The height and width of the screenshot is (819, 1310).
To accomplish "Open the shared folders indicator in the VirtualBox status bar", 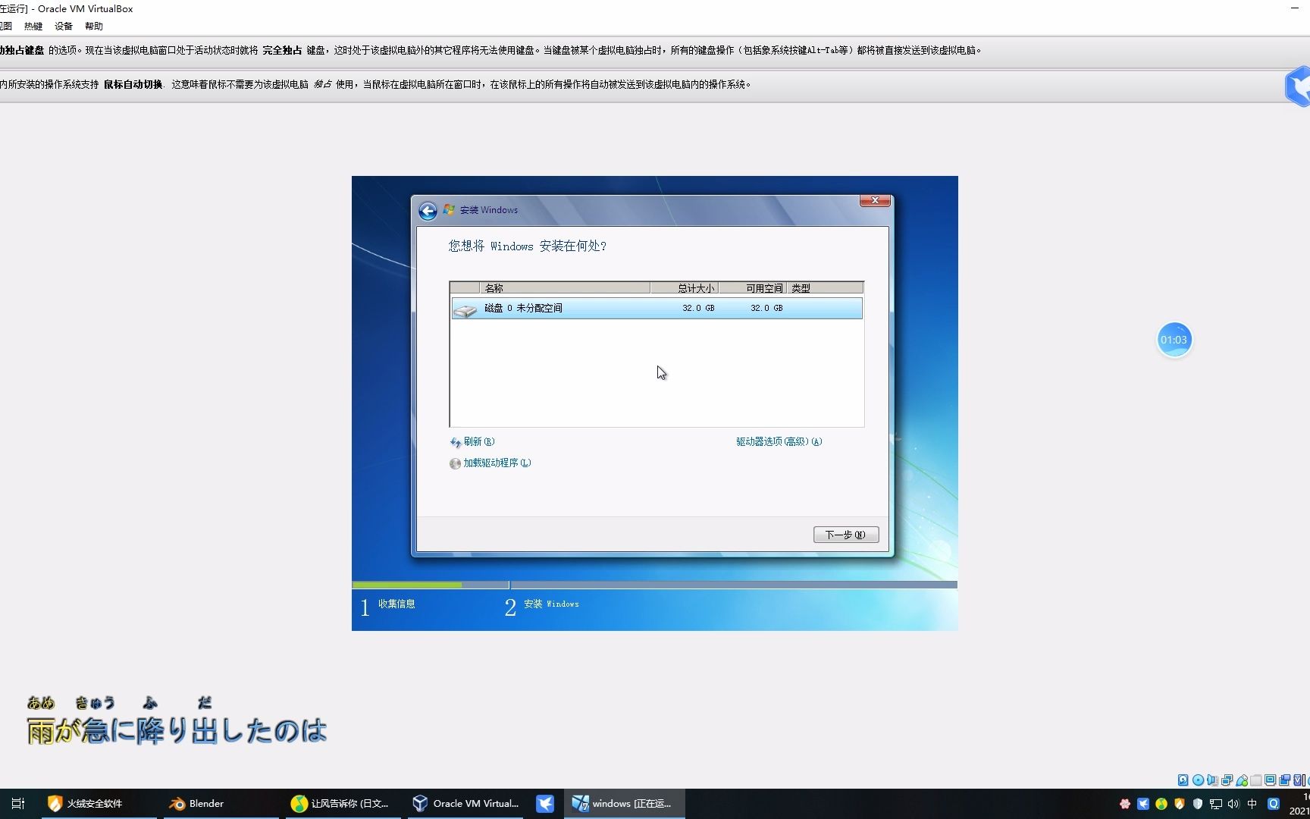I will (1256, 780).
